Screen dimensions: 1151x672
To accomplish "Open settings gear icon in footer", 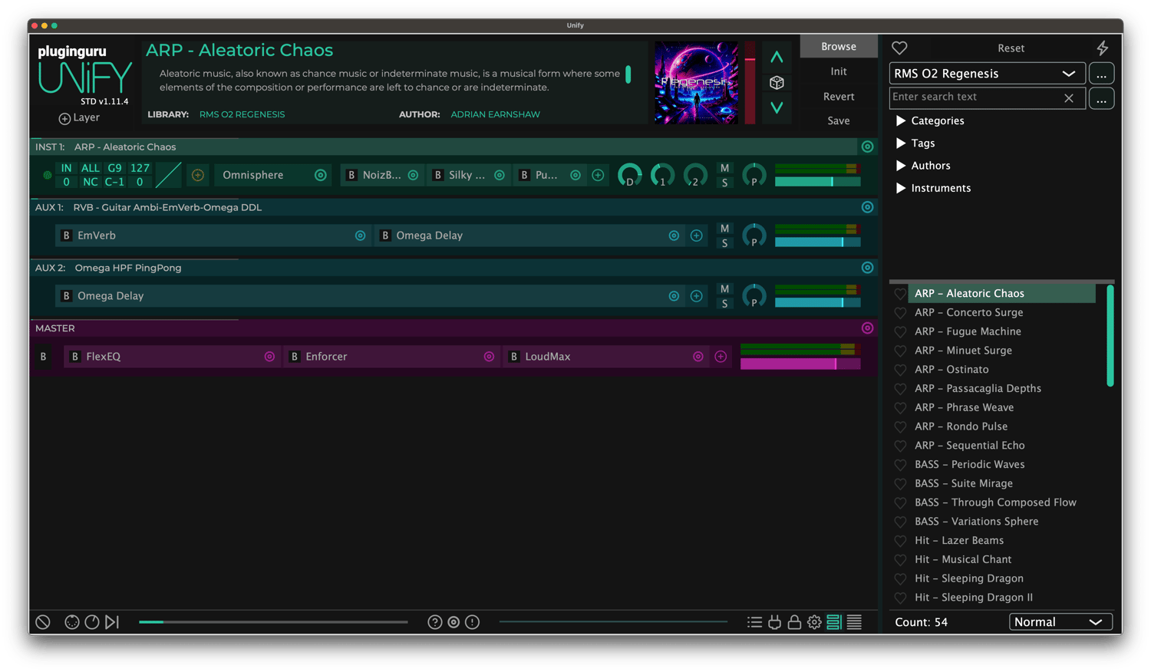I will pyautogui.click(x=814, y=622).
